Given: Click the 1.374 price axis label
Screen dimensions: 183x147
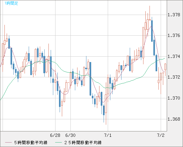Looking at the screenshot, I should tap(174, 57).
